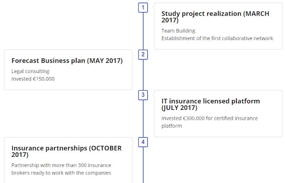Click timeline line between markers 3 and 4
This screenshot has width=285, height=183.
click(143, 118)
